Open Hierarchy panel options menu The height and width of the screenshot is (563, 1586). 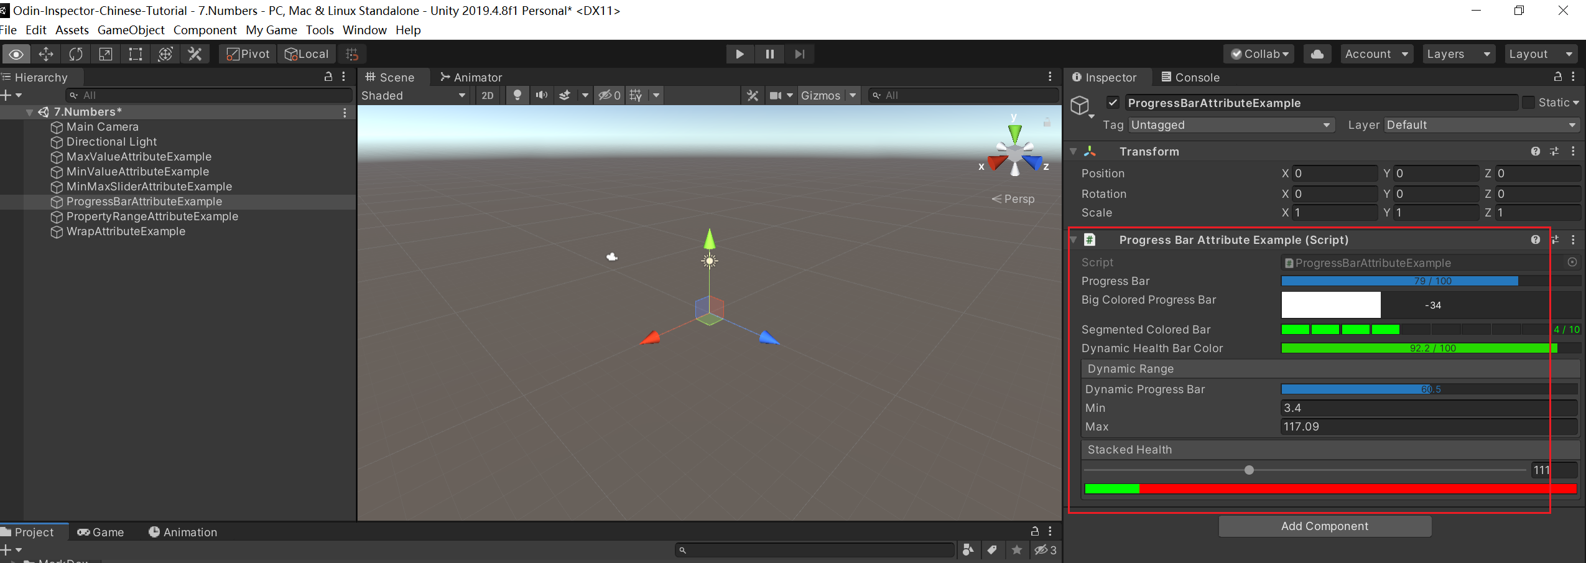[344, 77]
